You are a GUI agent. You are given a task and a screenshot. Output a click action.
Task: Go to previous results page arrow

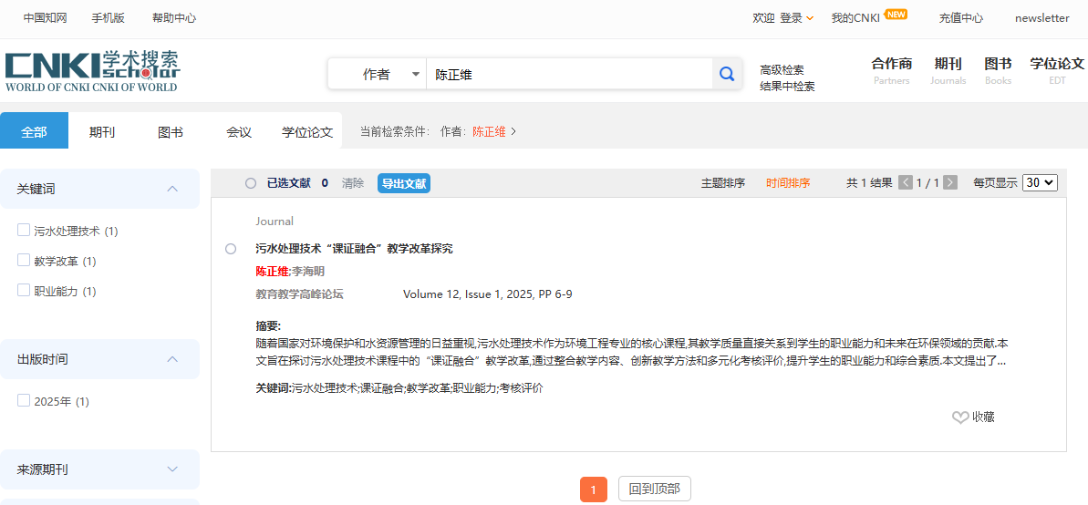[x=906, y=182]
